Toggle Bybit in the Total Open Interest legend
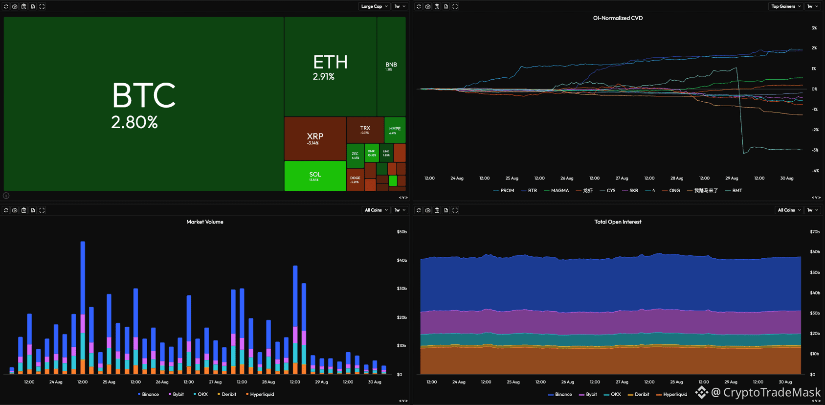825x405 pixels. click(588, 394)
